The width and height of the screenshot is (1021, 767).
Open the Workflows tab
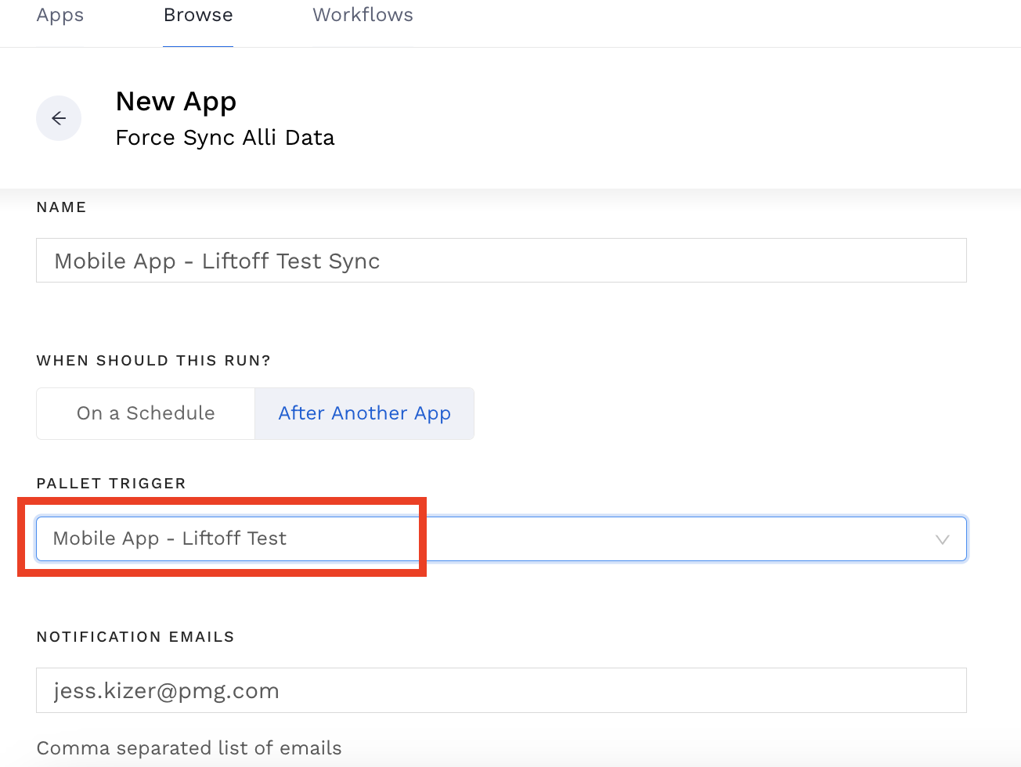tap(363, 16)
